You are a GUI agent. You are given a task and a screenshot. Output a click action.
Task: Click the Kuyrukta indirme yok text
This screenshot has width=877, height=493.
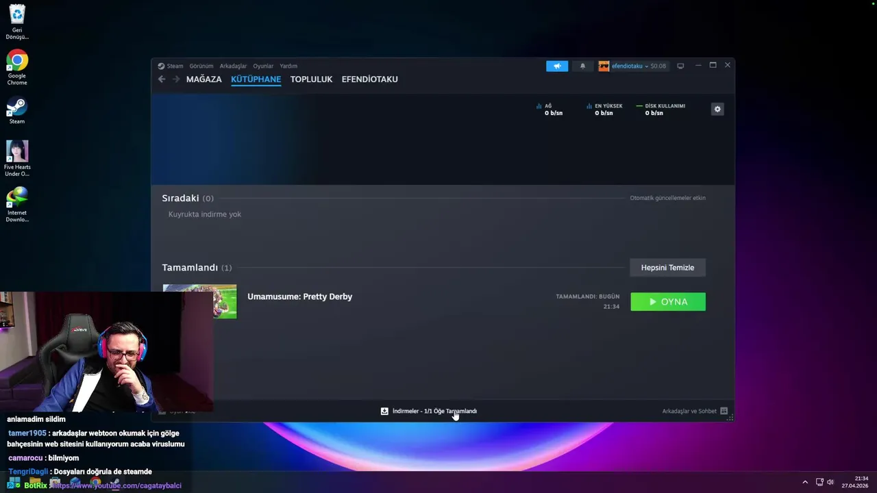[x=205, y=214]
